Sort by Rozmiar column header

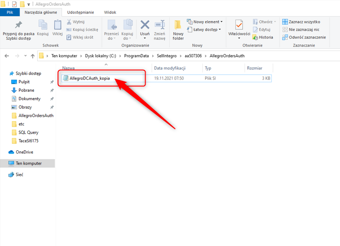pos(254,68)
